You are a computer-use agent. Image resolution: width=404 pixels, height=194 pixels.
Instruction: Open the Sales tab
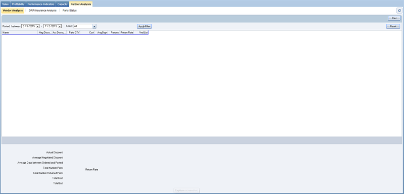click(x=6, y=4)
